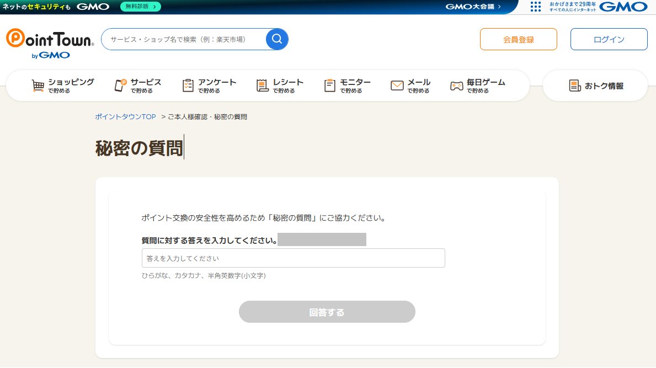Click the ログイン button
The image size is (656, 368).
[x=609, y=39]
